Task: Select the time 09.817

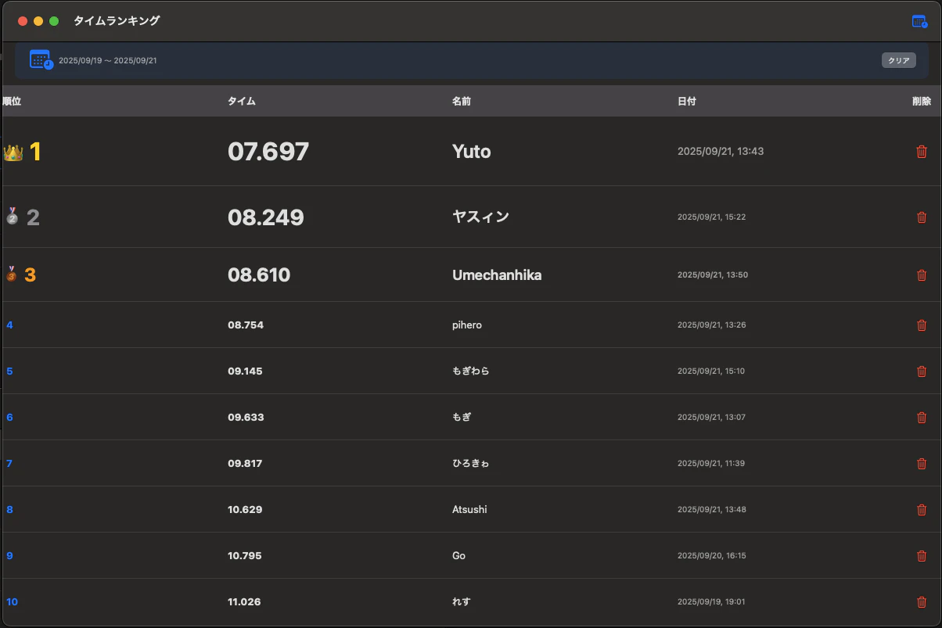Action: coord(246,464)
